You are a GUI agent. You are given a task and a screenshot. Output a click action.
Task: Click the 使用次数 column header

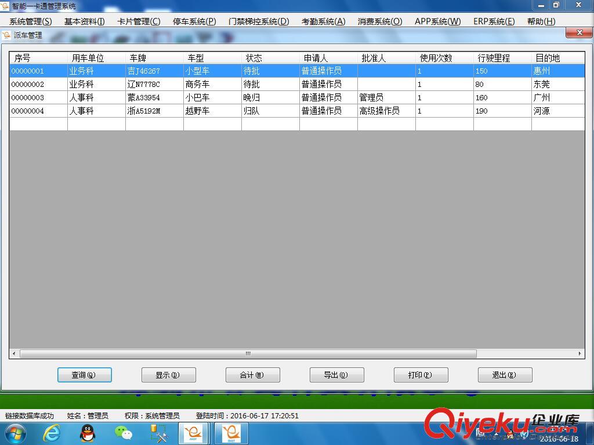pos(444,58)
